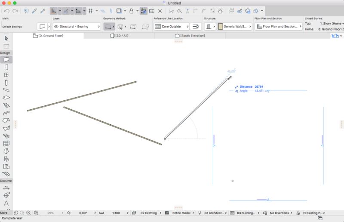
Task: Click the Intersect/explode icon in toolbar
Action: [x=160, y=11]
